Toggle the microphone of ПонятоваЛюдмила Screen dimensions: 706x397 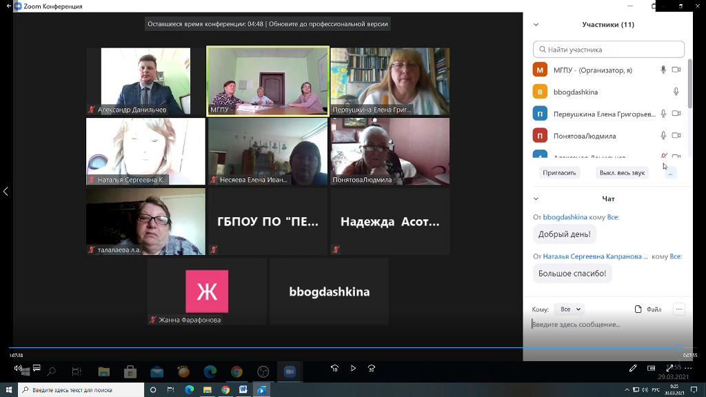click(663, 135)
